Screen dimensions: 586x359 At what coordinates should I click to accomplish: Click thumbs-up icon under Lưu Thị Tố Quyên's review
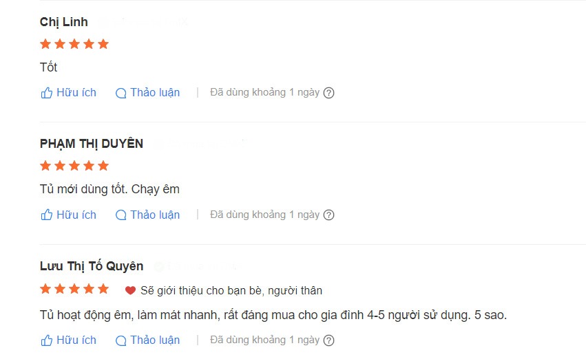[46, 340]
